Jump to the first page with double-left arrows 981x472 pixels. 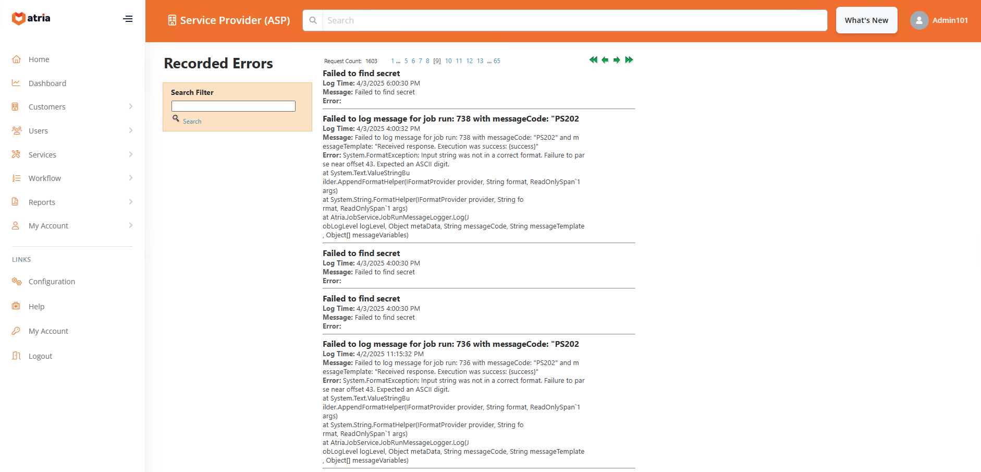point(593,60)
